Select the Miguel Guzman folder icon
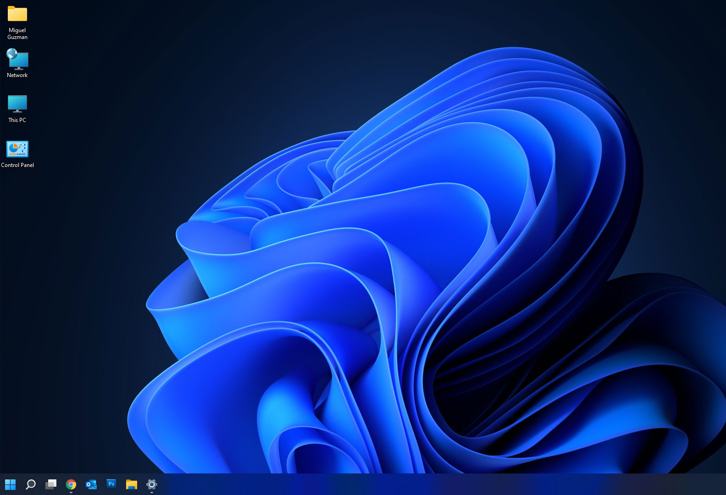The image size is (726, 495). pos(17,14)
